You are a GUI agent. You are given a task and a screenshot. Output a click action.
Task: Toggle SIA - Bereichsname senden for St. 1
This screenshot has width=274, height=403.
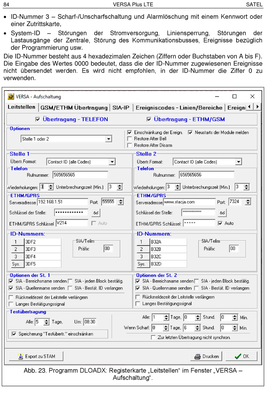11,281
